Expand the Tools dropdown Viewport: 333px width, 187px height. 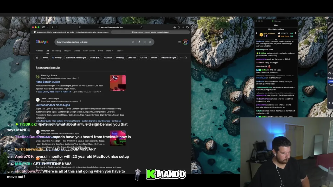120,51
